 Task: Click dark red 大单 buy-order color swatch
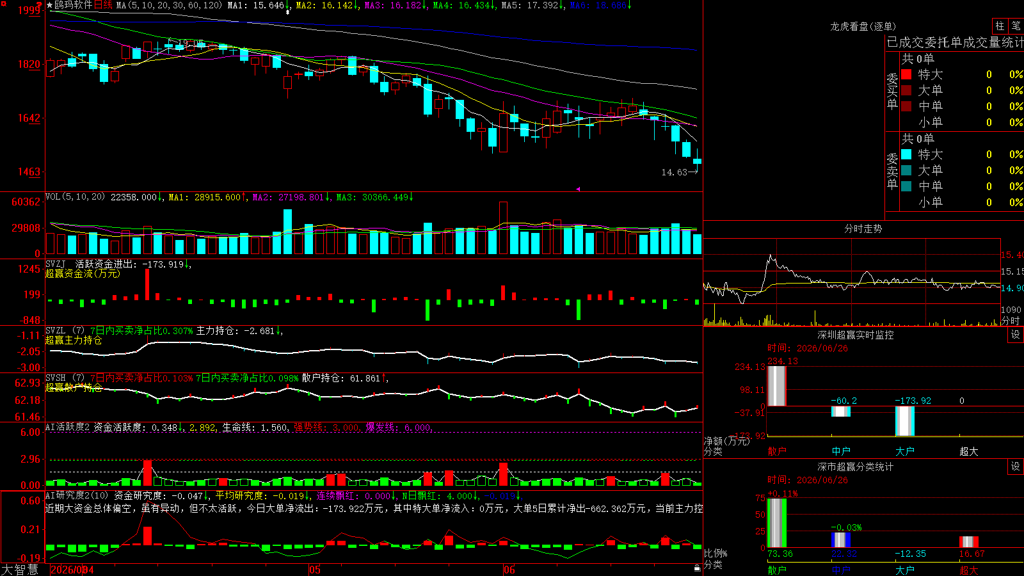click(x=906, y=90)
